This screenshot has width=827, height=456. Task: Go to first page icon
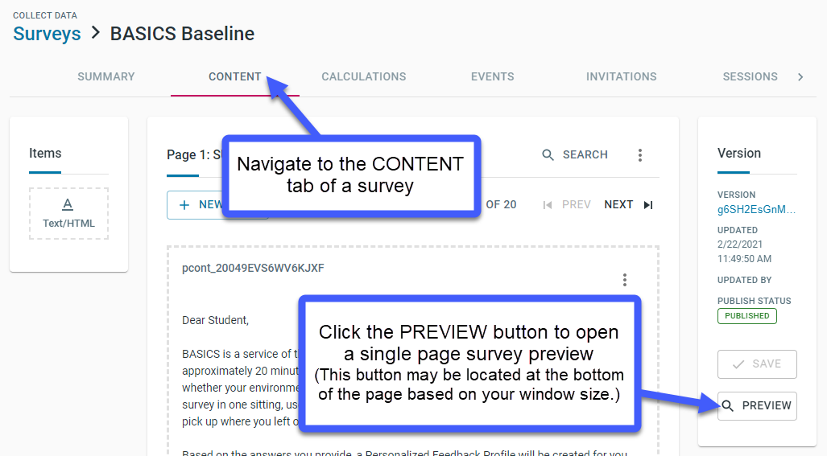[548, 205]
